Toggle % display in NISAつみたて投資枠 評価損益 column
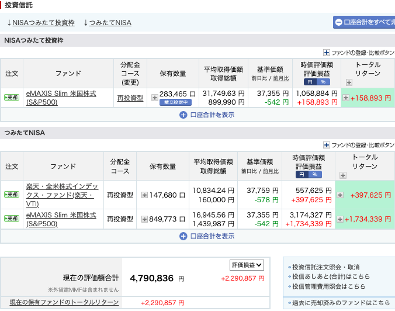Image resolution: width=395 pixels, height=311 pixels. [321, 82]
